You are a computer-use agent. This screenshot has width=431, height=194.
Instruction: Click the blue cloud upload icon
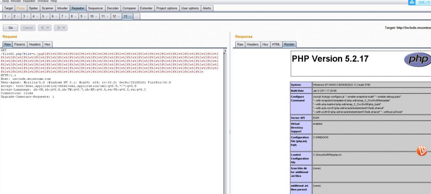click(x=412, y=2)
